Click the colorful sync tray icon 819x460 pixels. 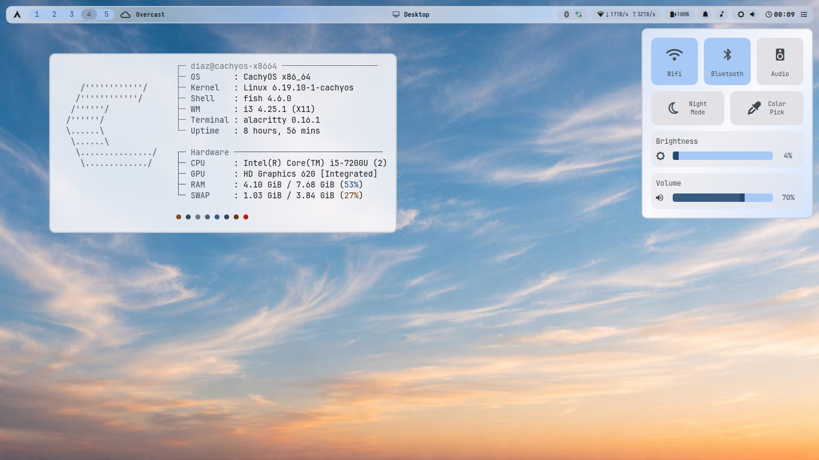(x=579, y=14)
